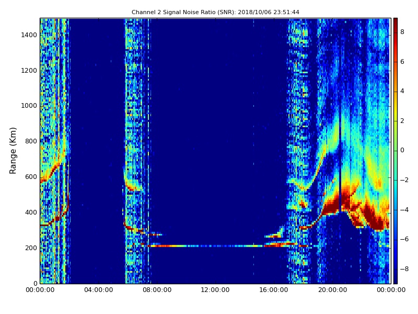Click the 04:00:00 time axis label

coord(98,290)
